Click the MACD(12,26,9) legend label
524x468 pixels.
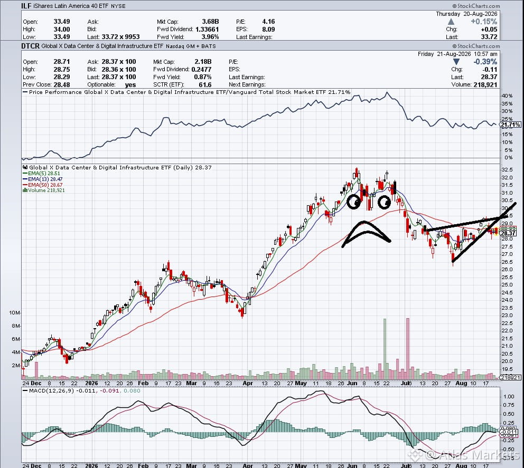click(51, 390)
